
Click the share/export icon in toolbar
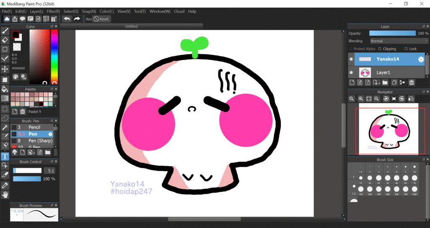pos(15,19)
